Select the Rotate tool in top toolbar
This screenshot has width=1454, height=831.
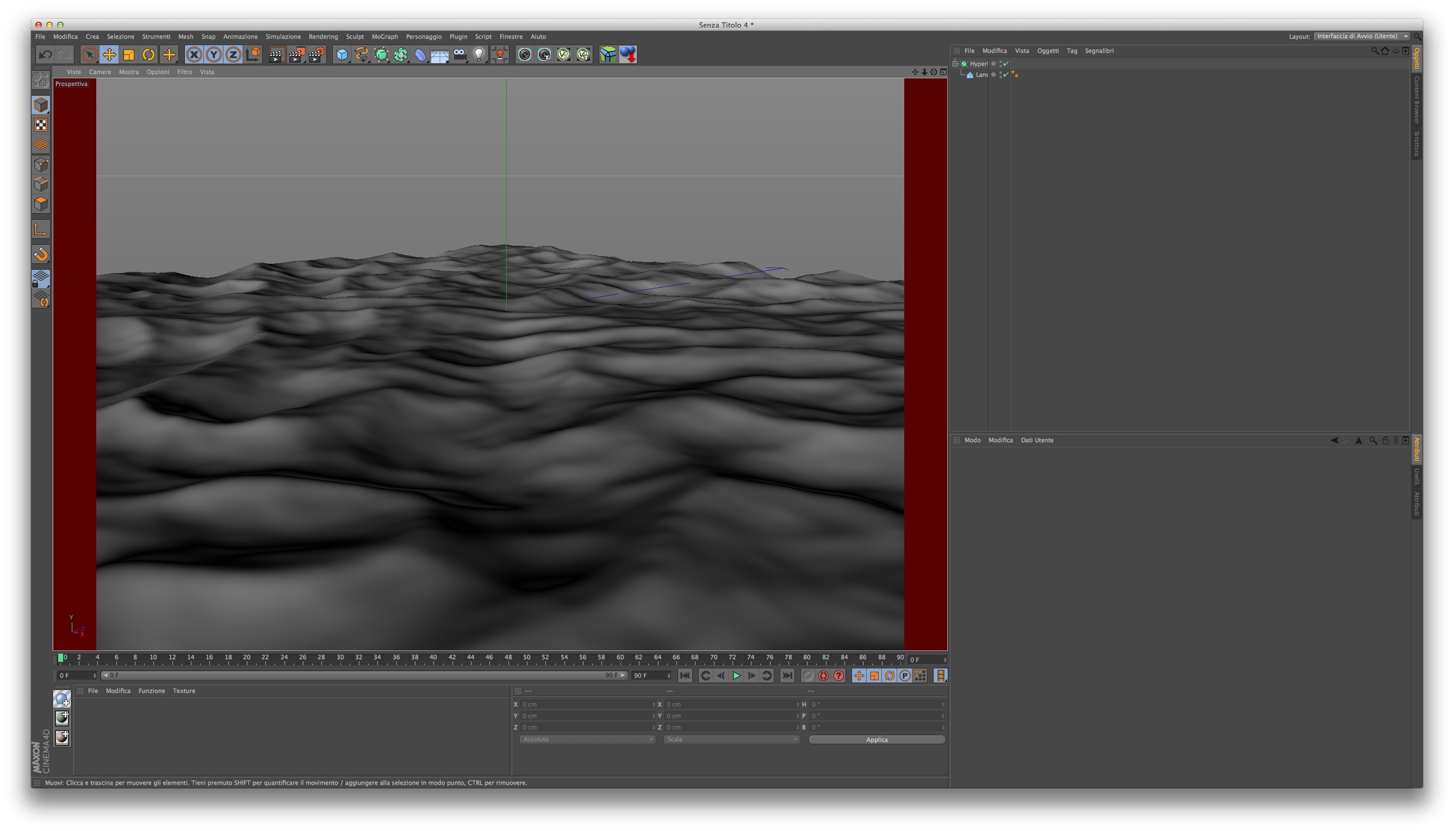pyautogui.click(x=148, y=55)
